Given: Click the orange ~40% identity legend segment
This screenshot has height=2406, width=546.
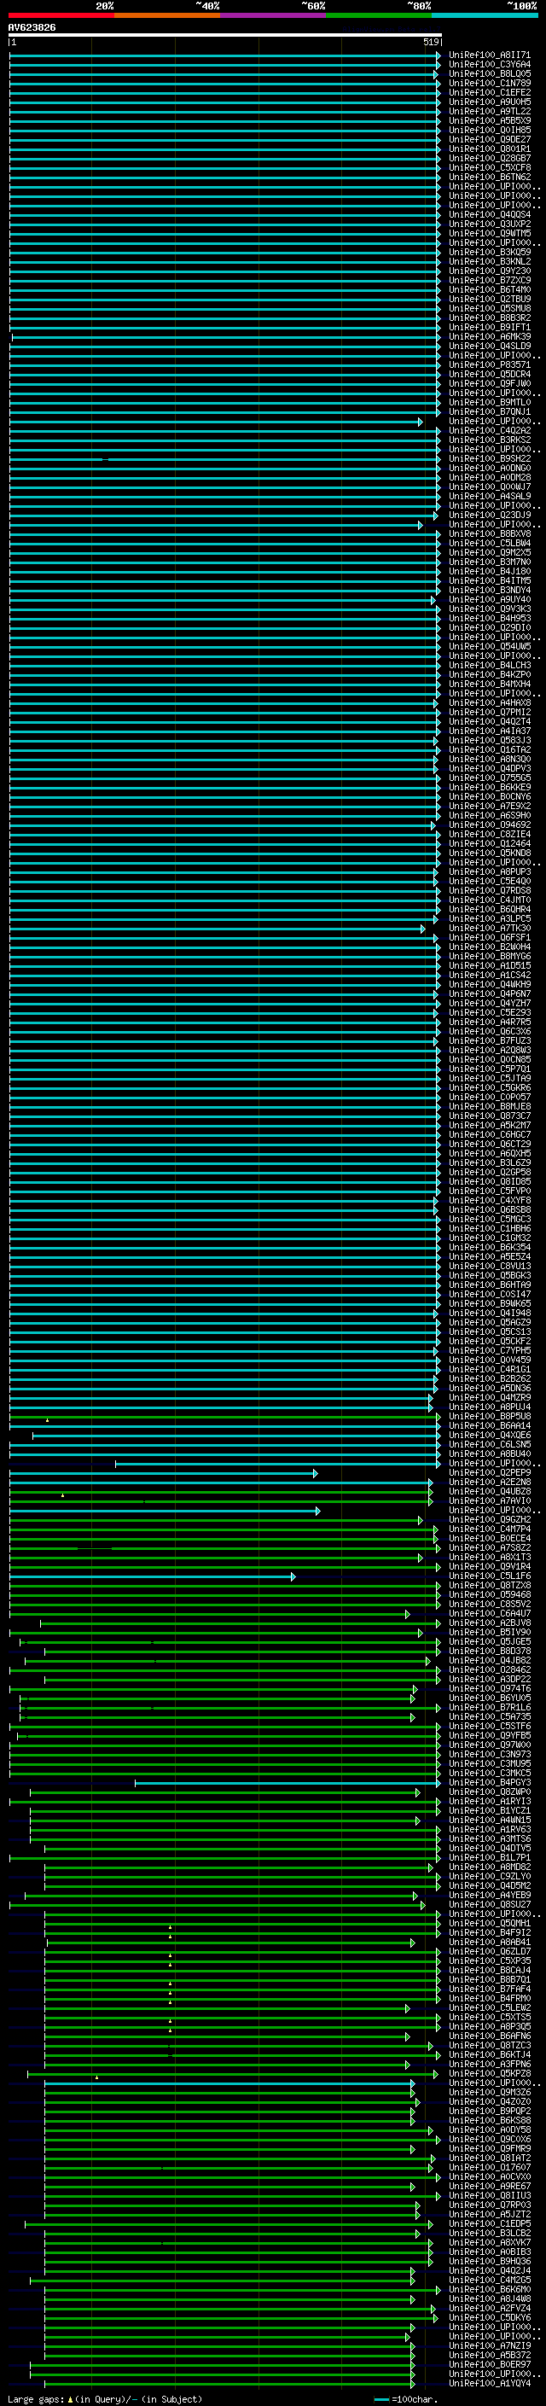Looking at the screenshot, I should tap(167, 15).
